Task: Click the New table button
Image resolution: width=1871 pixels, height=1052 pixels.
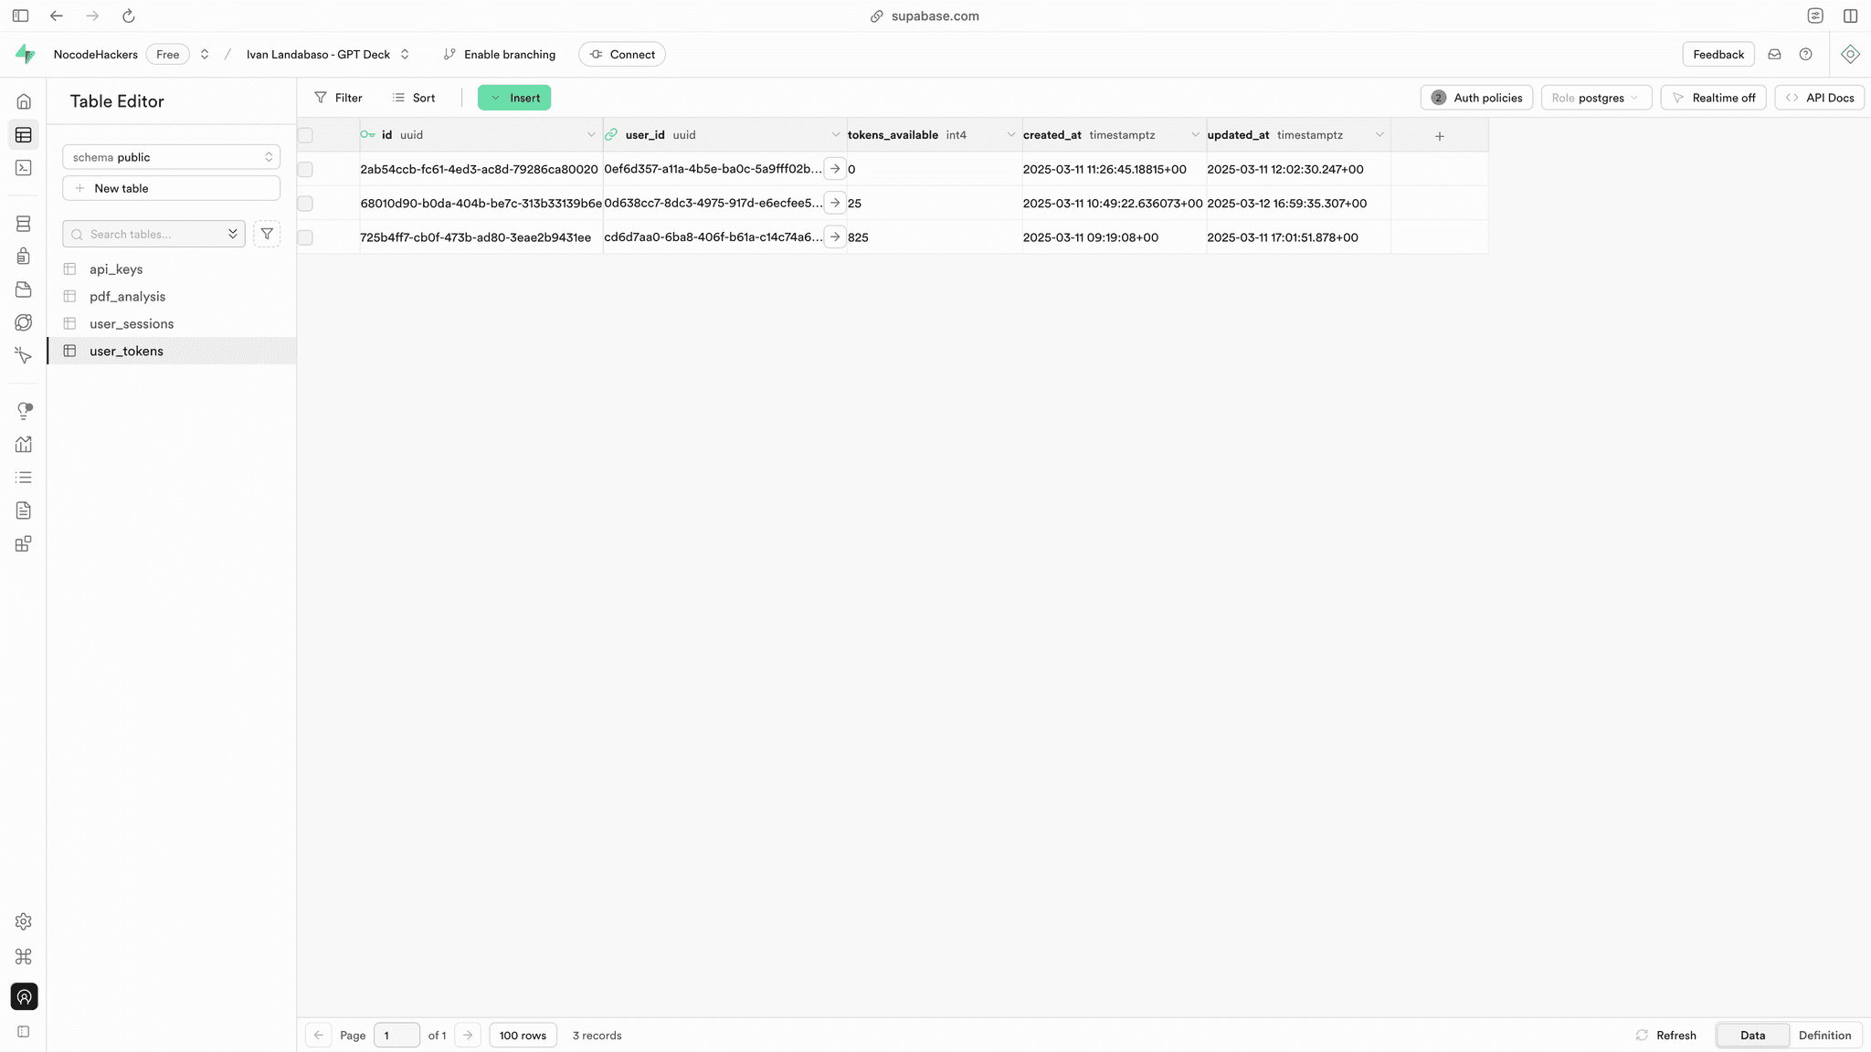Action: 171,187
